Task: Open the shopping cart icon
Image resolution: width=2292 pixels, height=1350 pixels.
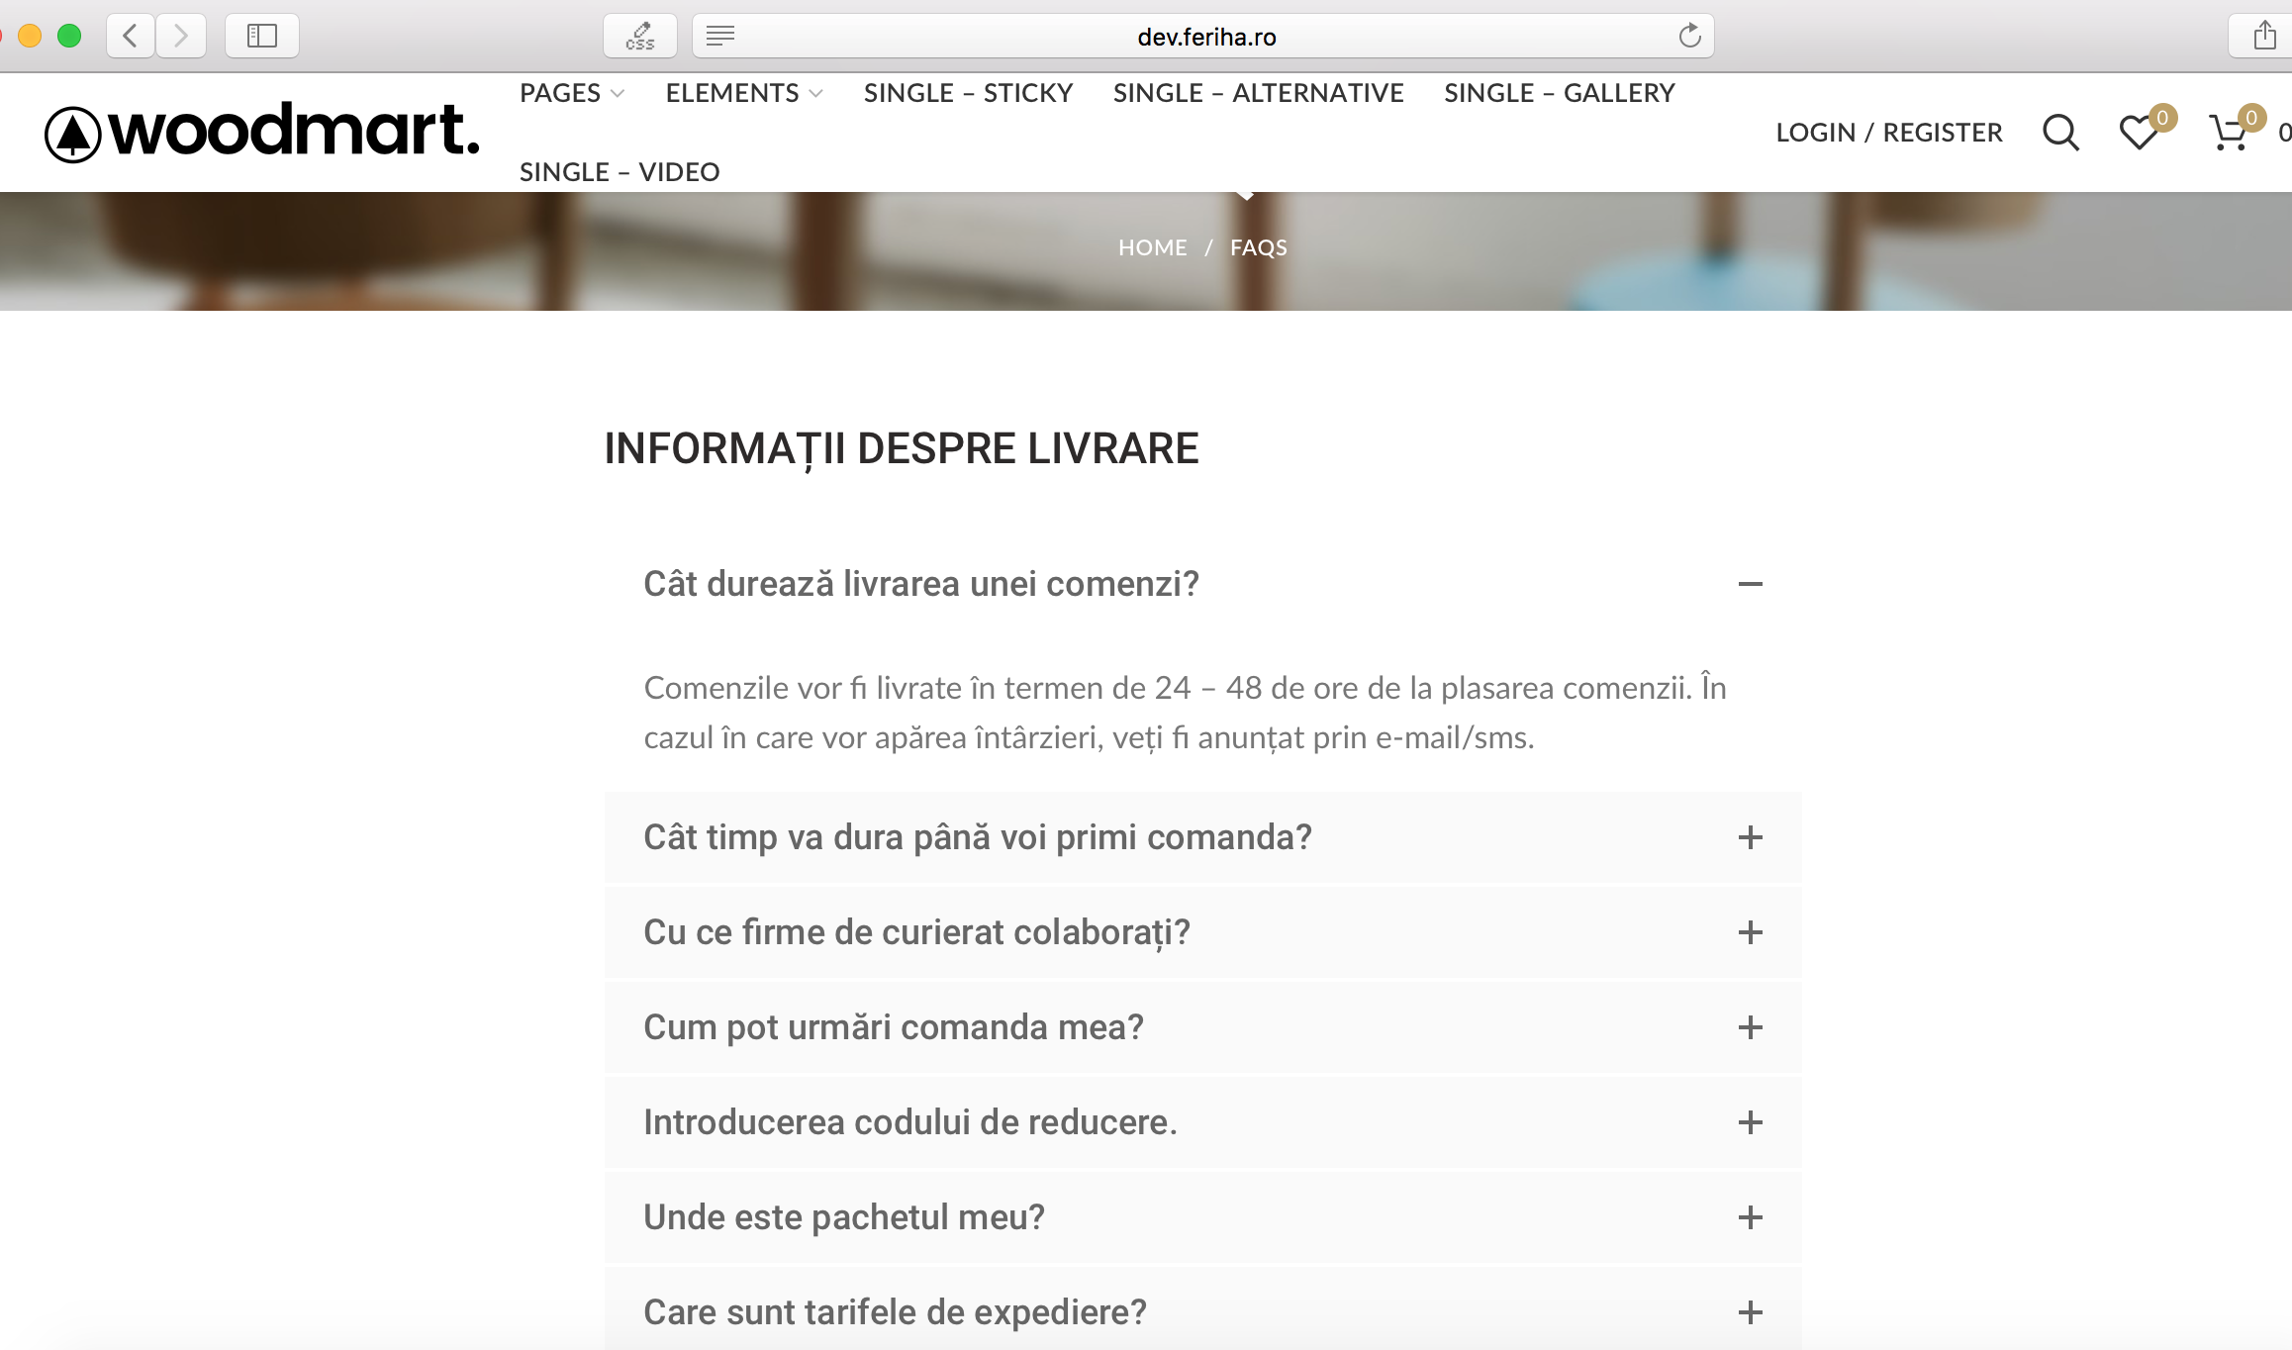Action: point(2228,133)
